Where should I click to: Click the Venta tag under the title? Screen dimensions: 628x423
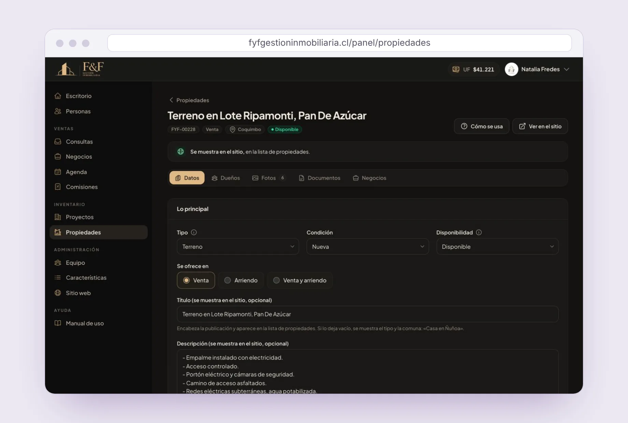point(212,129)
